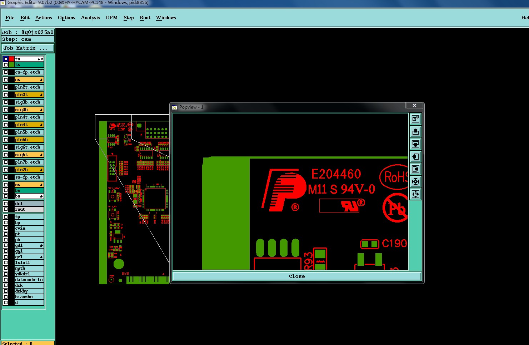The image size is (529, 345).
Task: Check the box for layer 'sig3b.etch'
Action: 6,102
